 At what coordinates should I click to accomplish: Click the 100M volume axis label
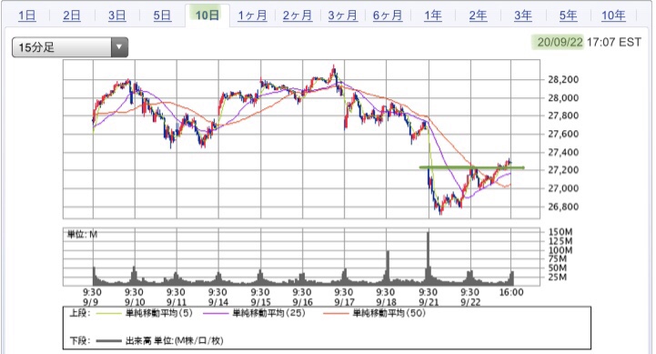[560, 250]
